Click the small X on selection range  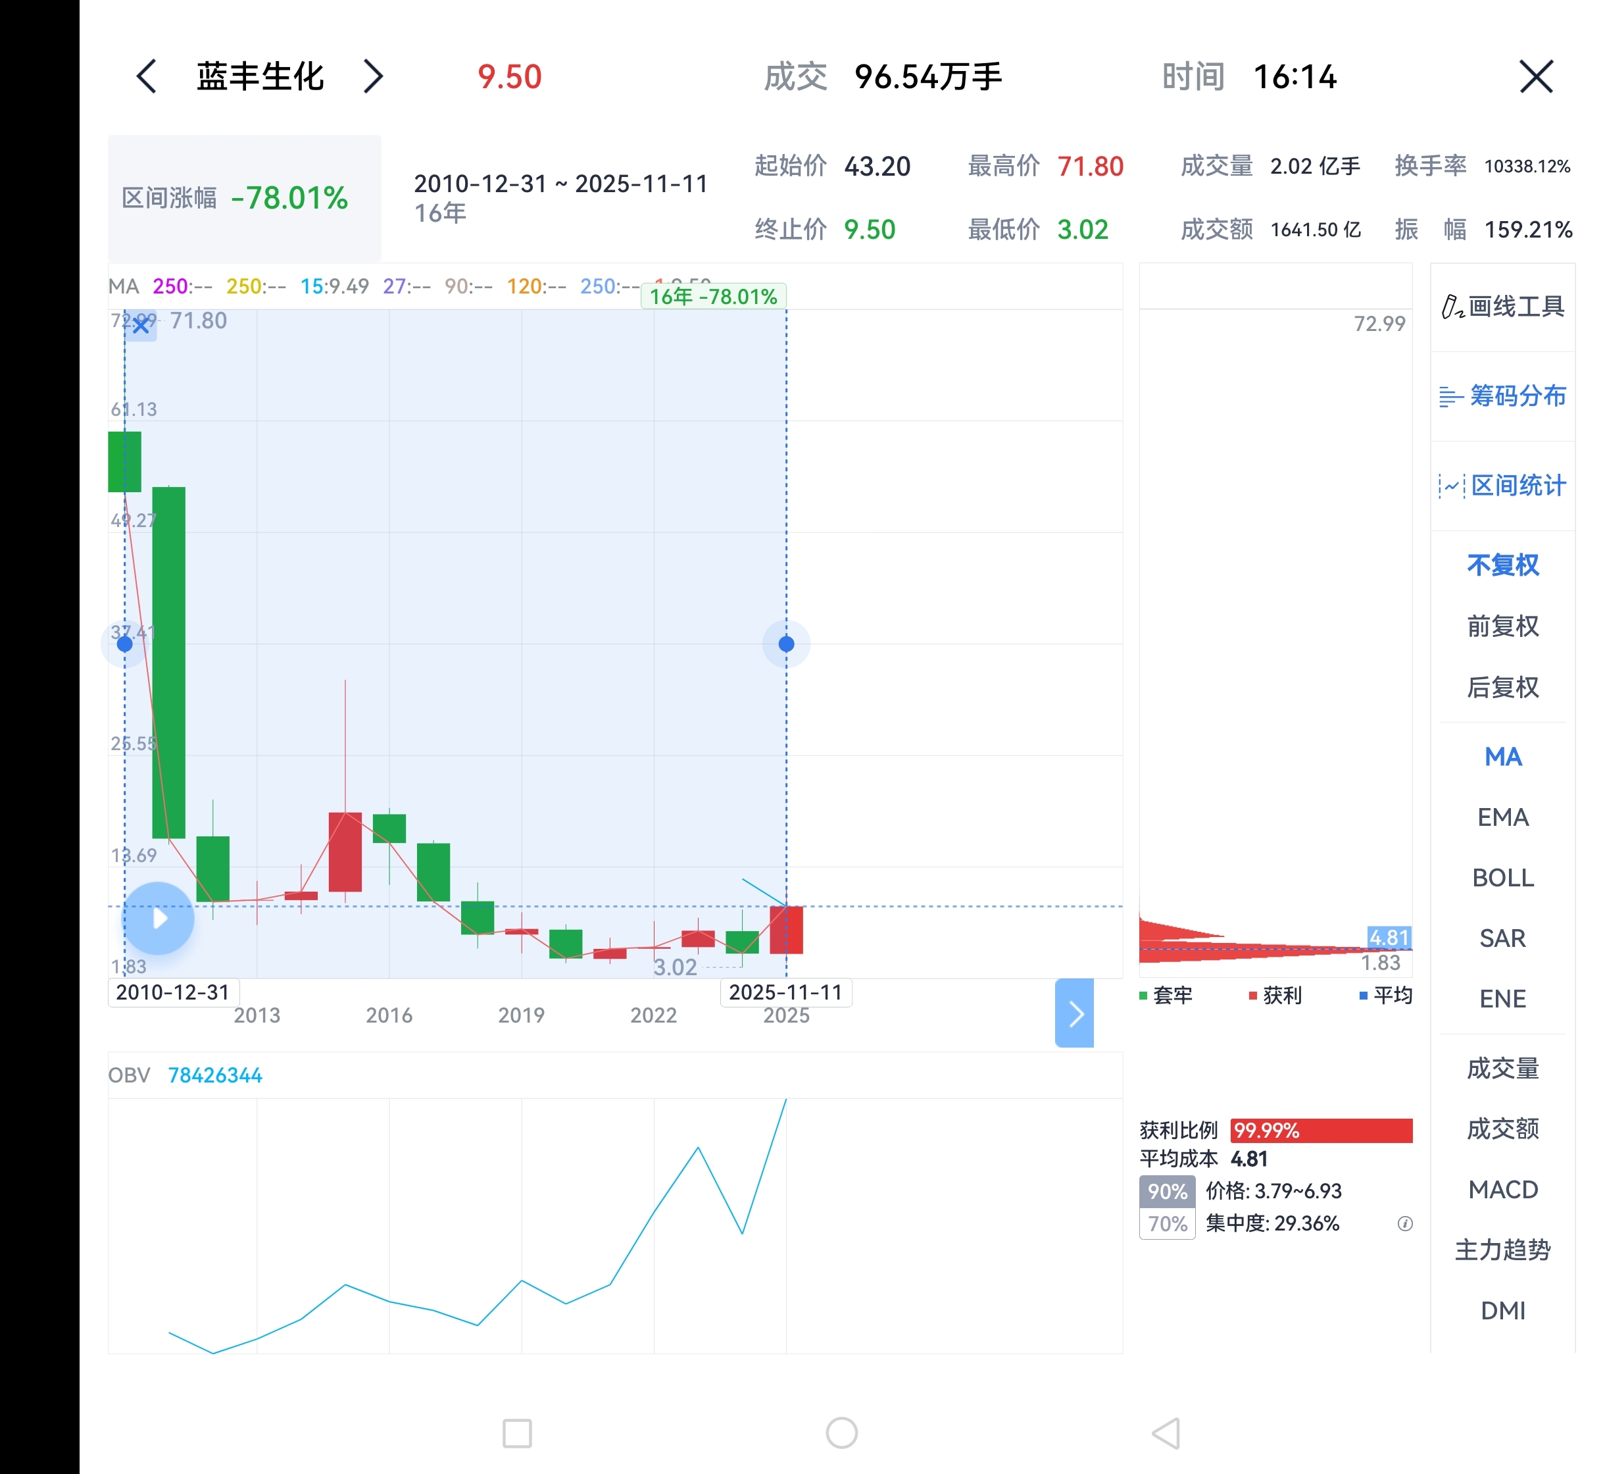[x=141, y=326]
